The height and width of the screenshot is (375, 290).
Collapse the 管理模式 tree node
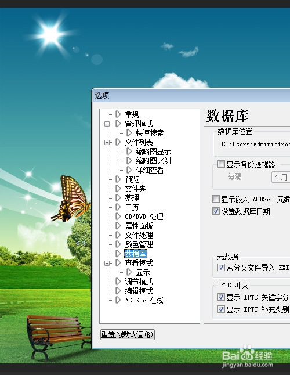tap(107, 124)
